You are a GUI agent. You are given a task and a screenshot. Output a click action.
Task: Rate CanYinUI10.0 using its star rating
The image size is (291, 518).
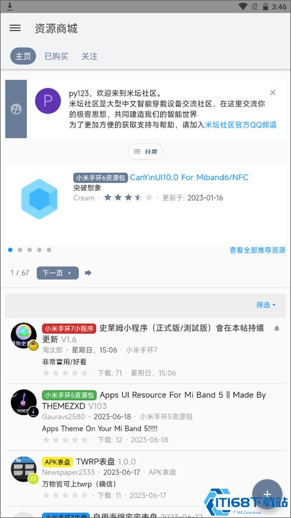tap(129, 198)
